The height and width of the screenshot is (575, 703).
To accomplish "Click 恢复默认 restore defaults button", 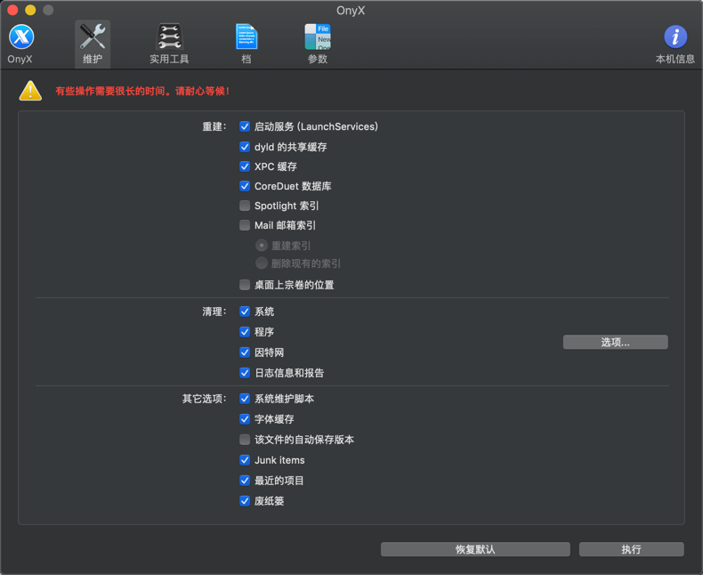I will click(475, 549).
